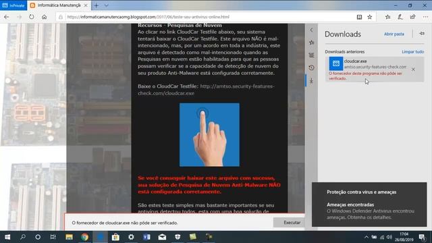Remove cloudcar.exe from downloads list
The image size is (432, 243).
(x=413, y=70)
